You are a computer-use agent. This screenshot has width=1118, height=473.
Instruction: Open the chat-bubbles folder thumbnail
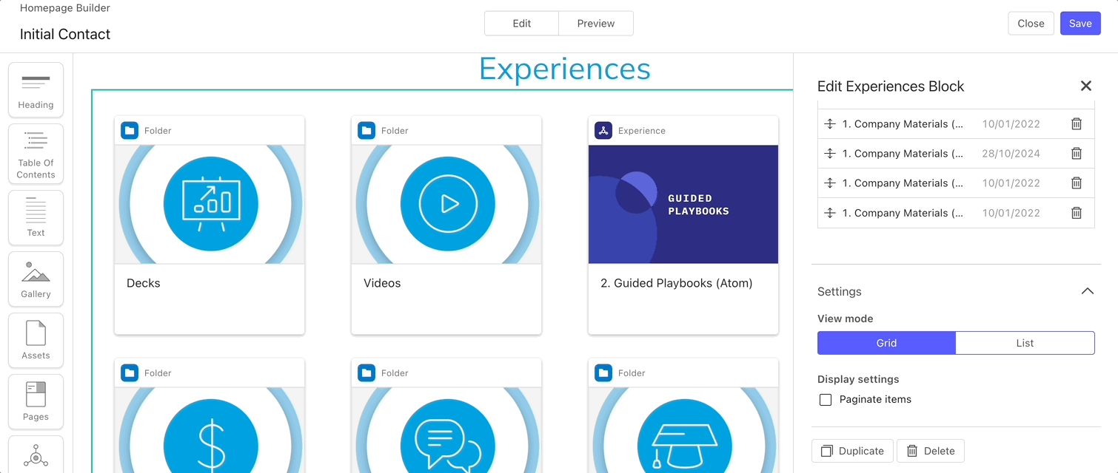pos(446,430)
